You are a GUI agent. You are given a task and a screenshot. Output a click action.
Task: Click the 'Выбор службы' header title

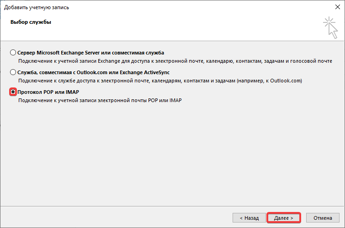click(27, 22)
